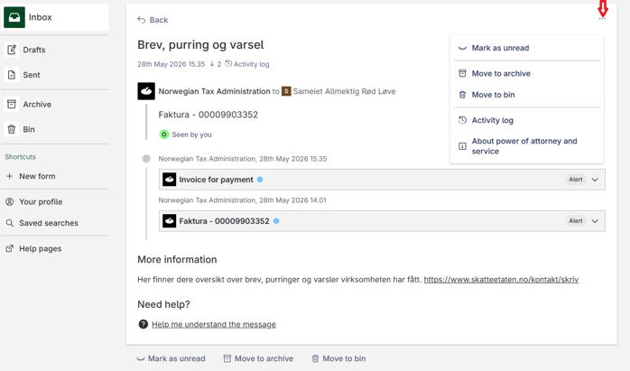Click the Archive box icon in sidebar
The height and width of the screenshot is (371, 630).
[12, 105]
